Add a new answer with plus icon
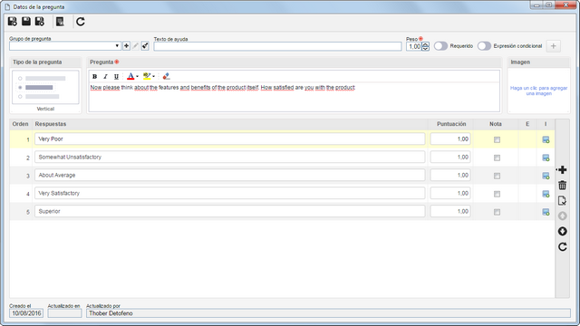 coord(562,169)
